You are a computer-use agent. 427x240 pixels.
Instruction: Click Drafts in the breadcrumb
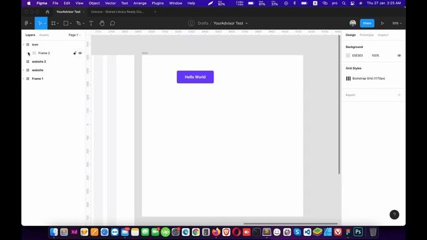tap(203, 23)
